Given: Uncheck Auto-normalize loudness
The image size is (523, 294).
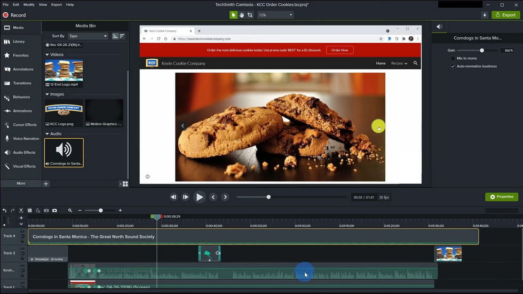Looking at the screenshot, I should tap(453, 66).
